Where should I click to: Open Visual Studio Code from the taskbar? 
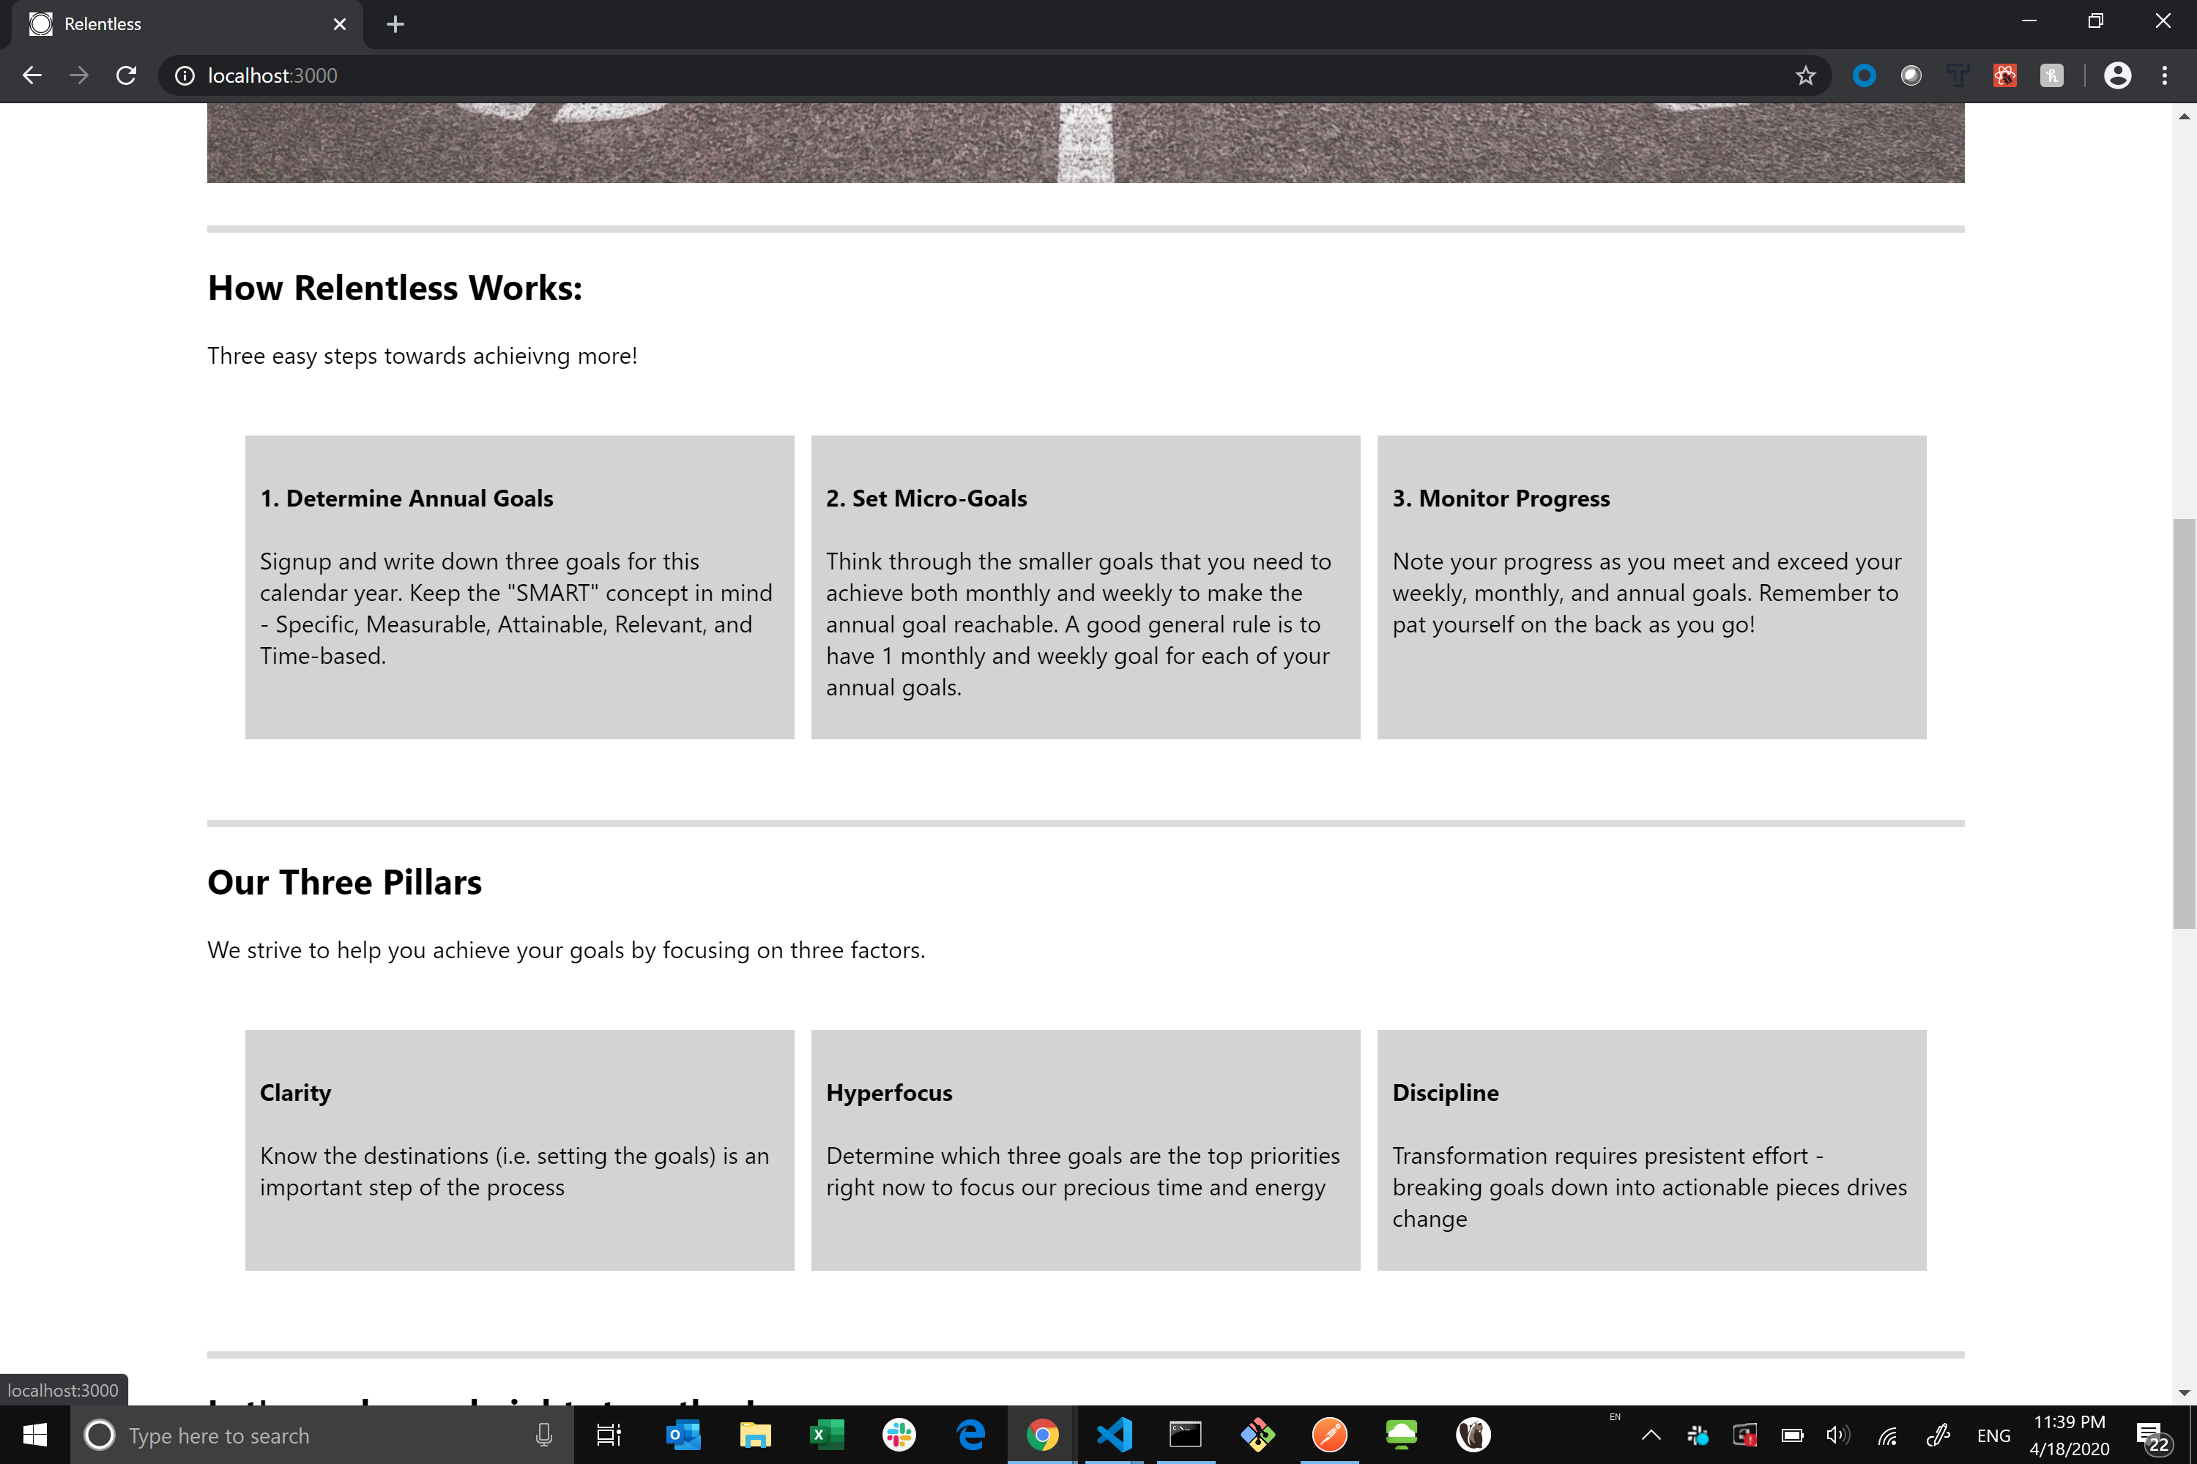coord(1115,1435)
